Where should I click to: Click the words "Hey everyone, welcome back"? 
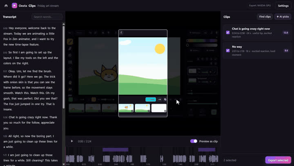(28, 28)
